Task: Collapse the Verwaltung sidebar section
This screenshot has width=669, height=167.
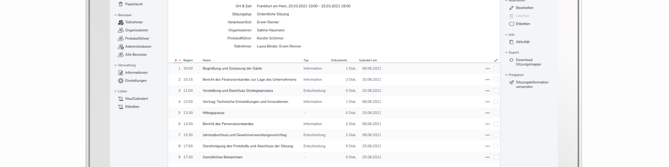Action: pos(116,65)
